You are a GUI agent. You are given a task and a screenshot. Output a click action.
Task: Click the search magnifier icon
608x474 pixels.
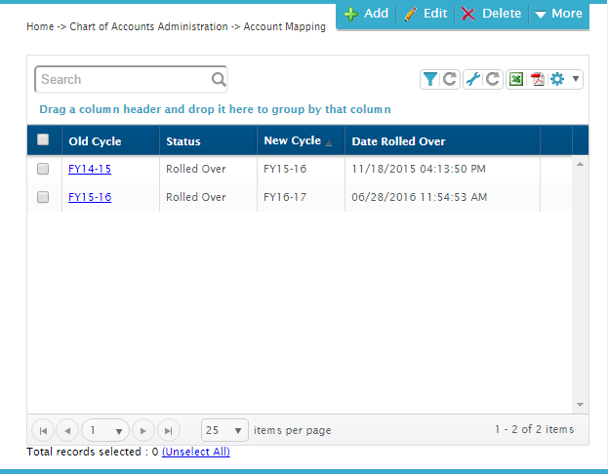click(x=219, y=79)
